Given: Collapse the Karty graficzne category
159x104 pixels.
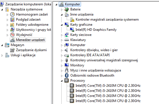Looking at the screenshot, I should [x=62, y=25].
